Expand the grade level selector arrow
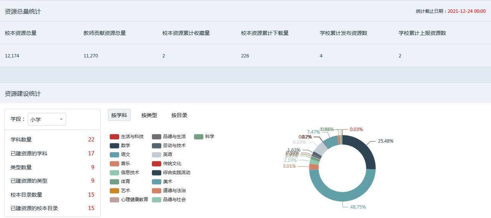Viewport: 491px width, 218px height. click(x=61, y=119)
